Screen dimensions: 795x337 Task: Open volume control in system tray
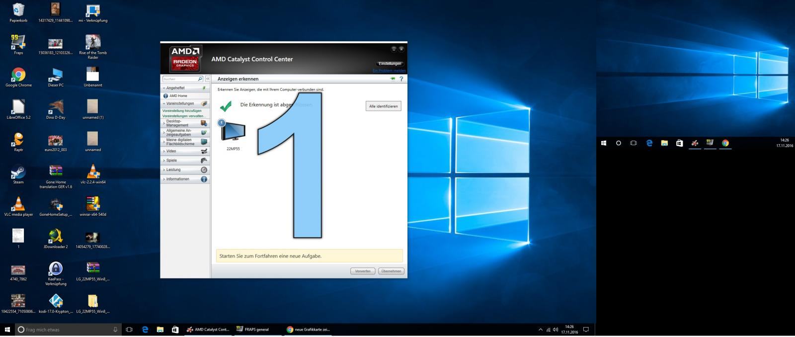[556, 330]
